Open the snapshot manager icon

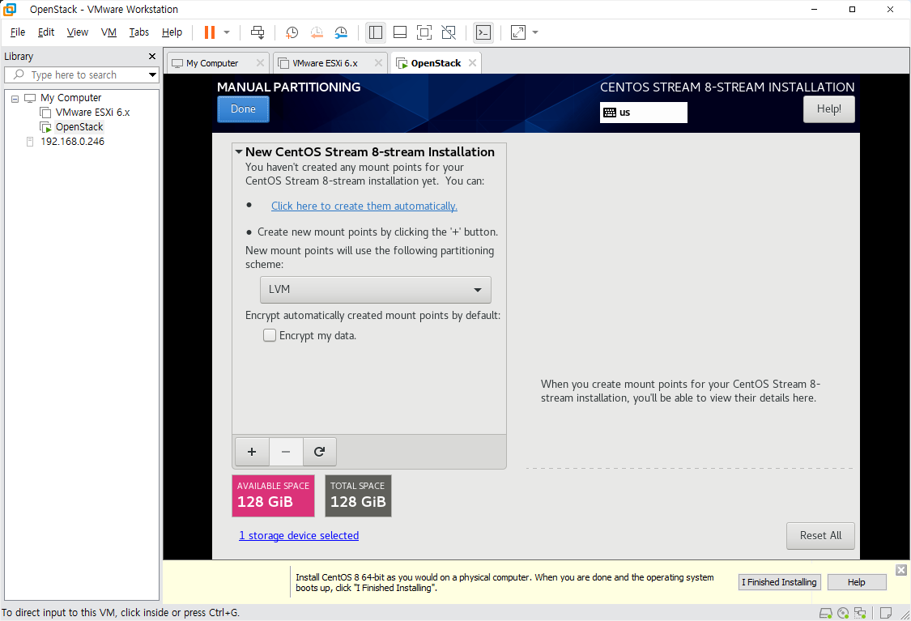[x=341, y=32]
